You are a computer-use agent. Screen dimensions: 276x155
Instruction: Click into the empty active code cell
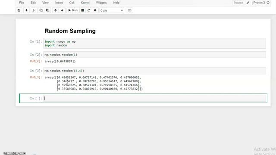[x=154, y=98]
